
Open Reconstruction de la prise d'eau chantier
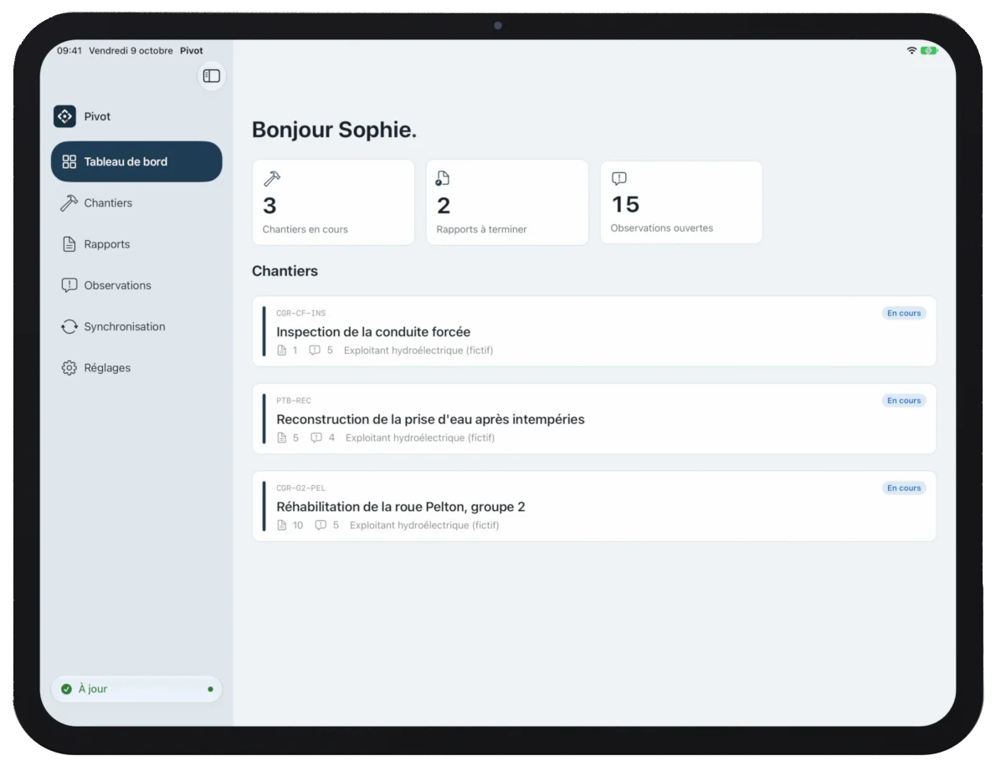tap(594, 419)
